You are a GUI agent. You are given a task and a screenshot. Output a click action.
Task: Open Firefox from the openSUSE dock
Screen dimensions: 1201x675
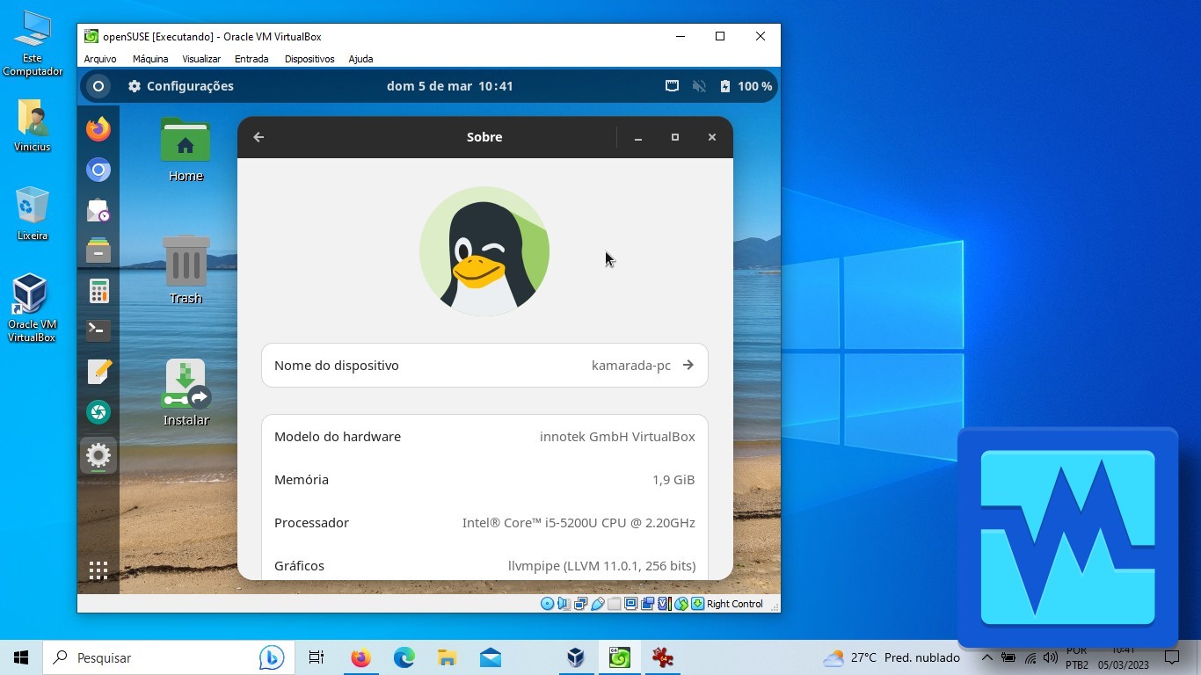coord(98,128)
